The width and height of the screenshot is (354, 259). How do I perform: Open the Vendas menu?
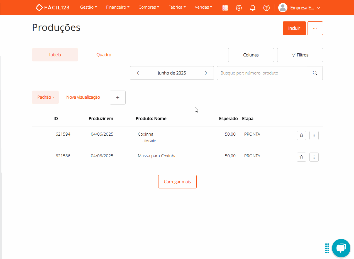coord(203,7)
